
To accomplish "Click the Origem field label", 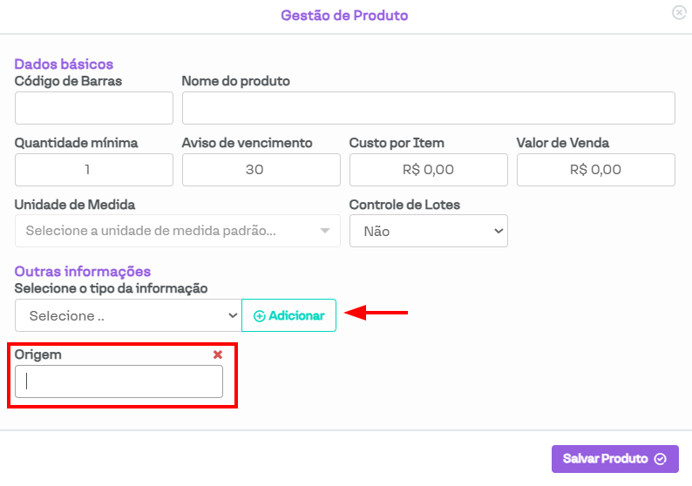I will (x=38, y=354).
